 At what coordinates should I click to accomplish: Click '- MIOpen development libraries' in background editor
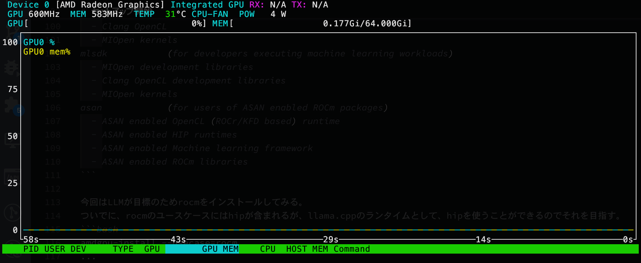(x=172, y=67)
